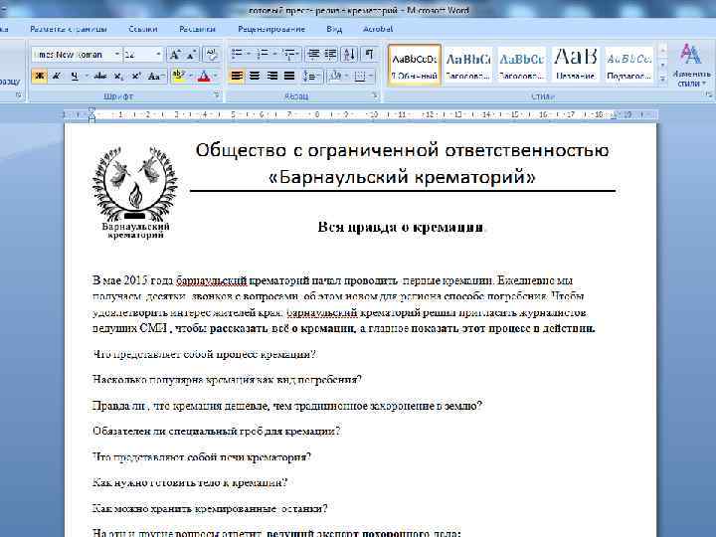The image size is (716, 537).
Task: Align text left
Action: [237, 76]
